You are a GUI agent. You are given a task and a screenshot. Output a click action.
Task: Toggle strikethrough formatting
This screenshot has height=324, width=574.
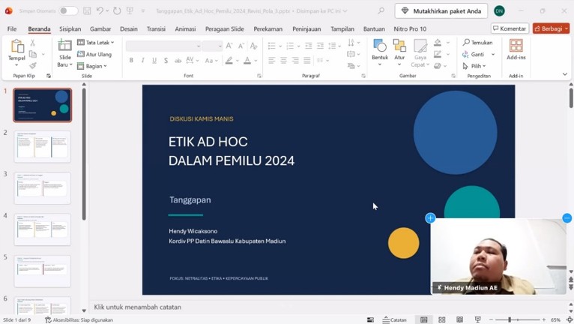[x=178, y=60]
